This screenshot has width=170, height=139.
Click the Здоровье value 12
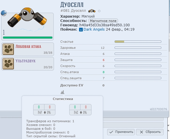click(103, 48)
